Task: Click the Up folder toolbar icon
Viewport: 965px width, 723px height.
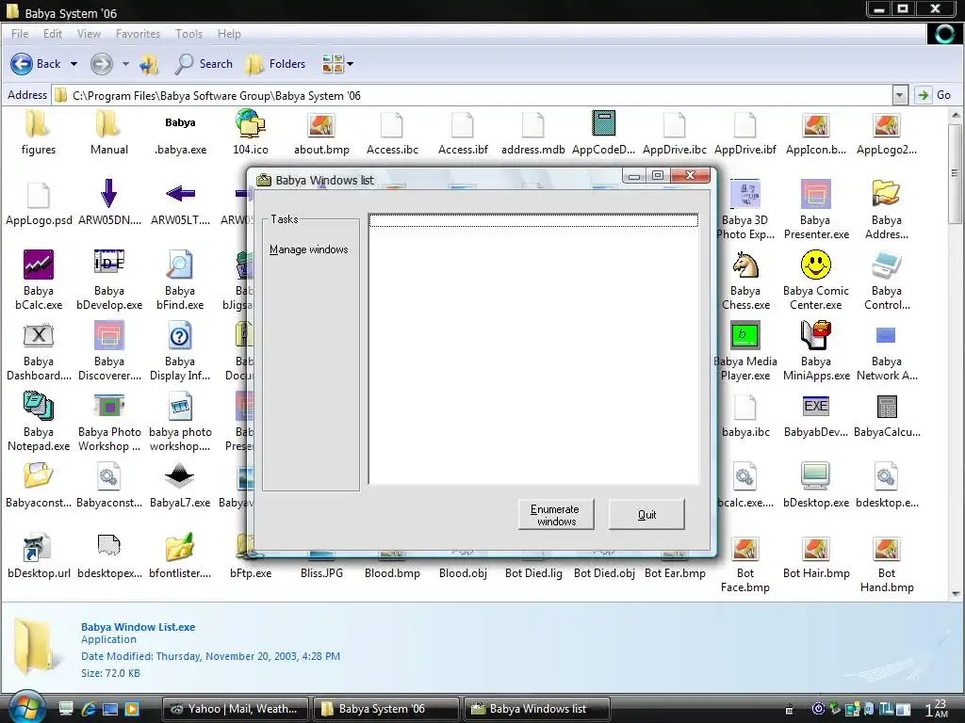Action: (x=148, y=63)
